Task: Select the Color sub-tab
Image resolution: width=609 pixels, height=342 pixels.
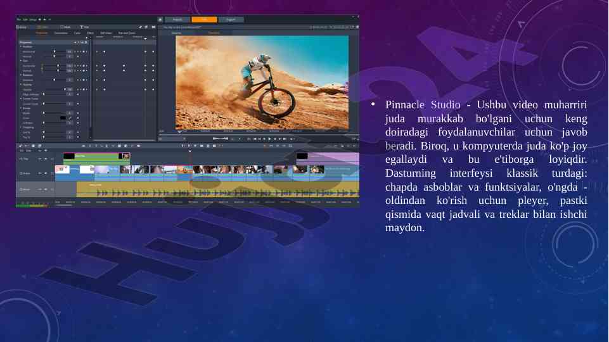Action: (x=77, y=33)
